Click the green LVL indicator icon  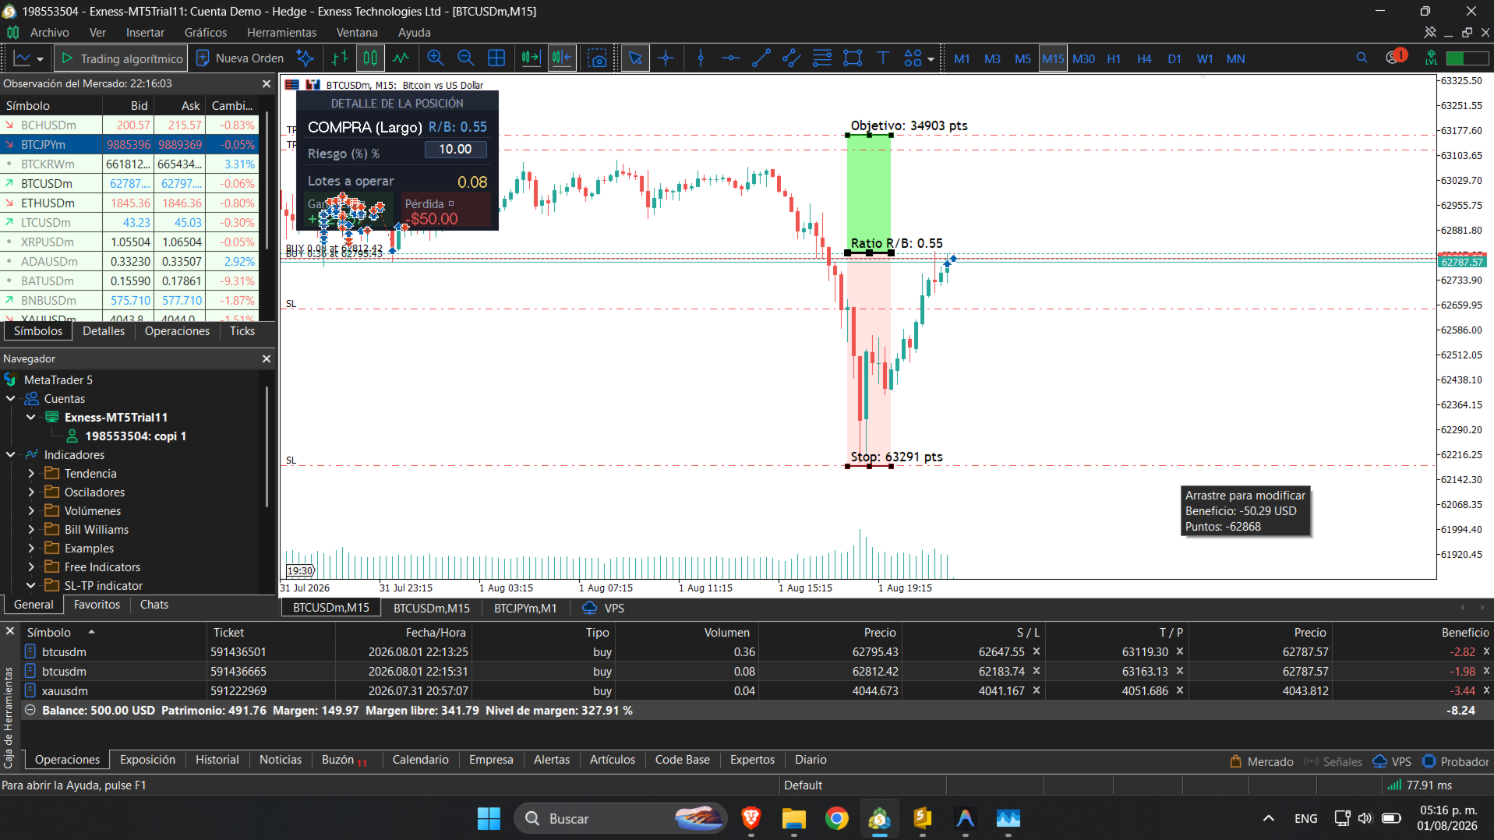pyautogui.click(x=1431, y=58)
